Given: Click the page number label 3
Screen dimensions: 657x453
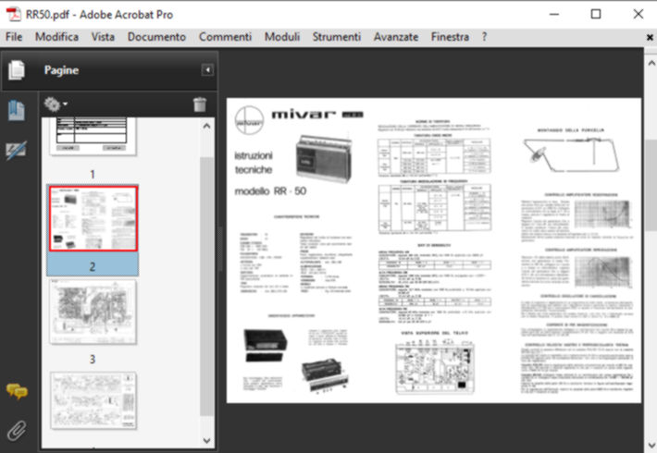Looking at the screenshot, I should (93, 360).
